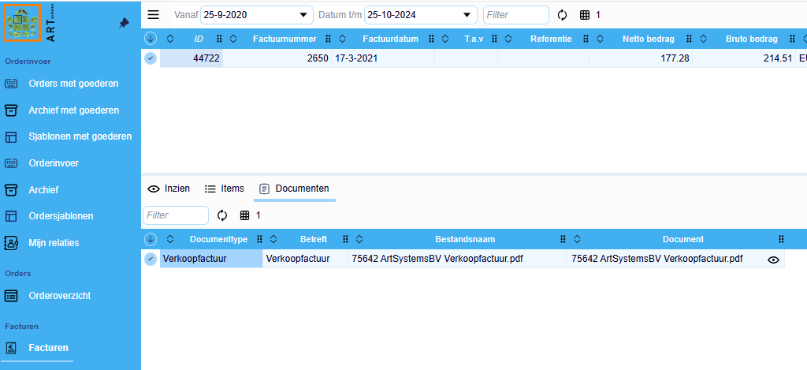Switch to the Inzien tab

pos(169,189)
